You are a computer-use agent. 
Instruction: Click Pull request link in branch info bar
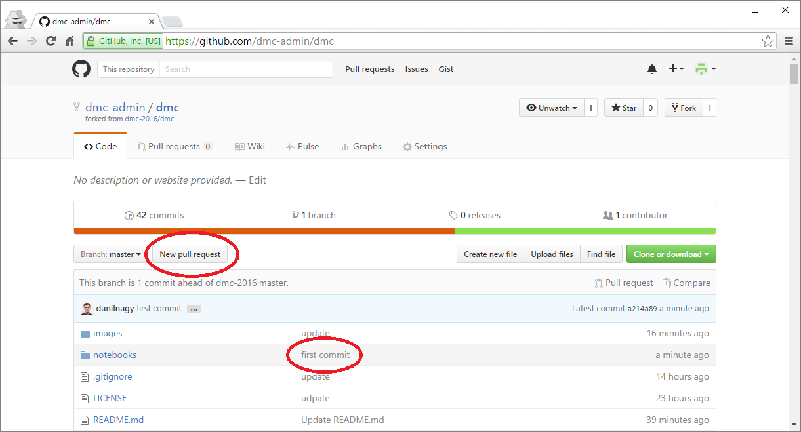point(624,283)
